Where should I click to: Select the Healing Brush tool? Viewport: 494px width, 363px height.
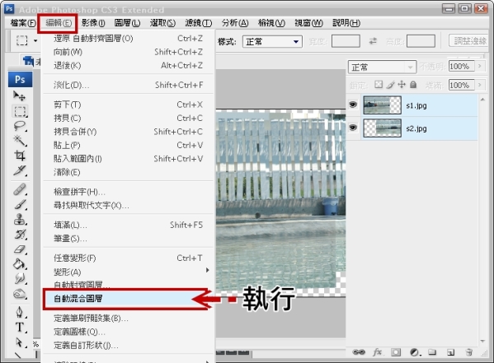pos(20,189)
